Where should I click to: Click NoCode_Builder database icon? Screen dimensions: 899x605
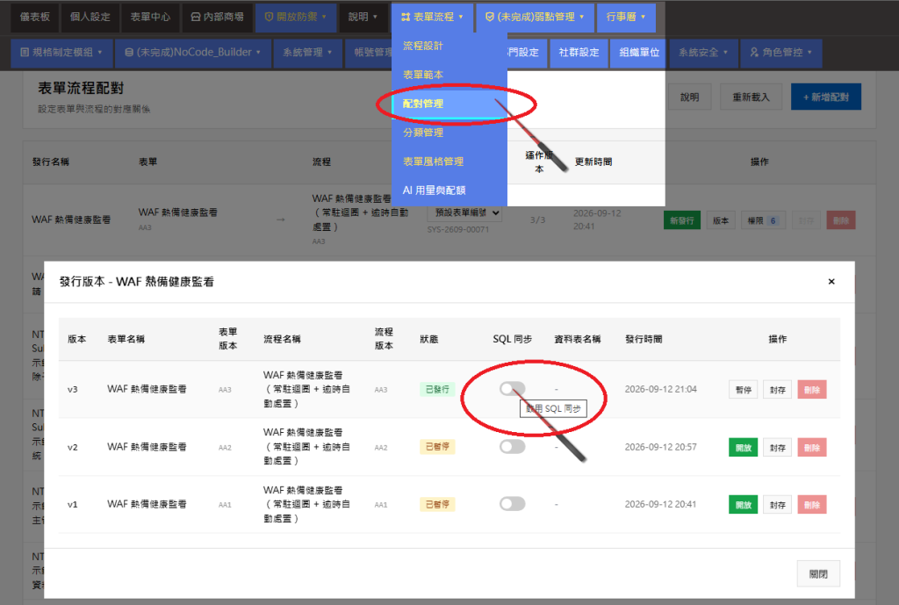pos(129,52)
